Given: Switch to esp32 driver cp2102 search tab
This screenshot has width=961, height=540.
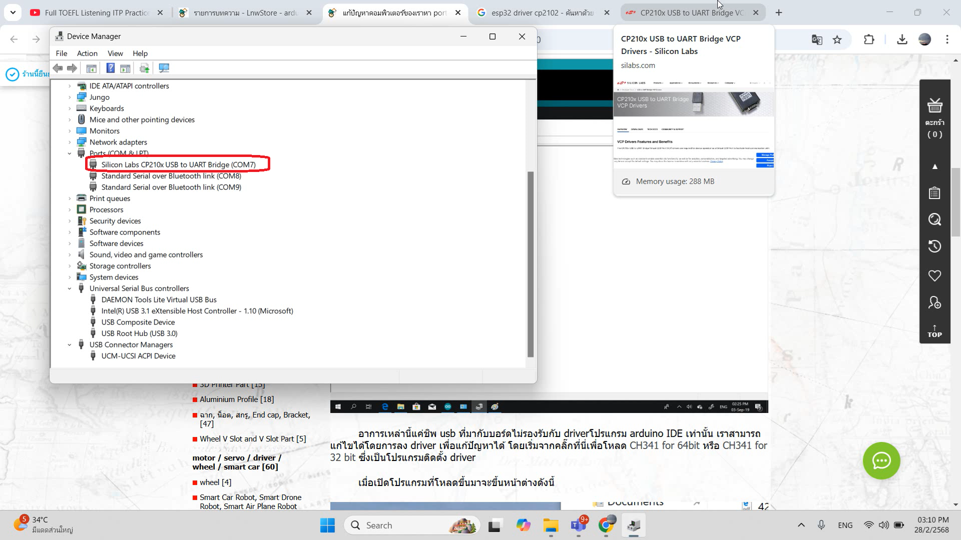Looking at the screenshot, I should 543,12.
